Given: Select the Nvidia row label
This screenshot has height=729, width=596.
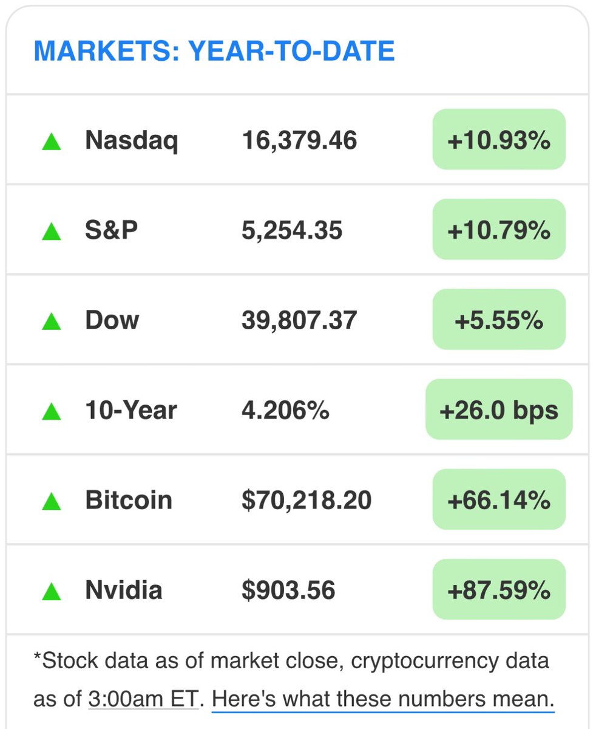Looking at the screenshot, I should point(124,590).
